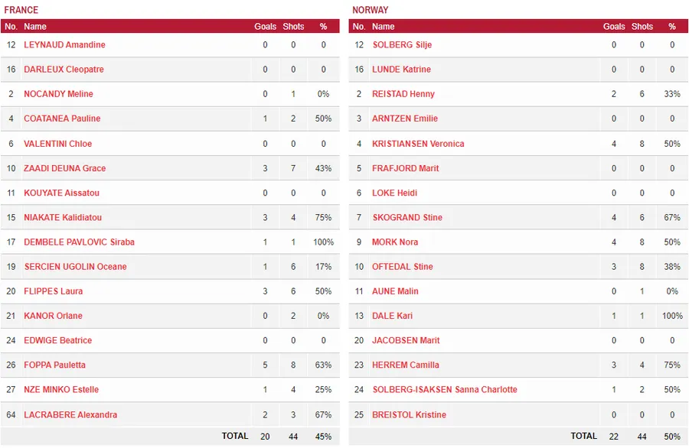Open LACRABERE Alexandra player link

70,415
